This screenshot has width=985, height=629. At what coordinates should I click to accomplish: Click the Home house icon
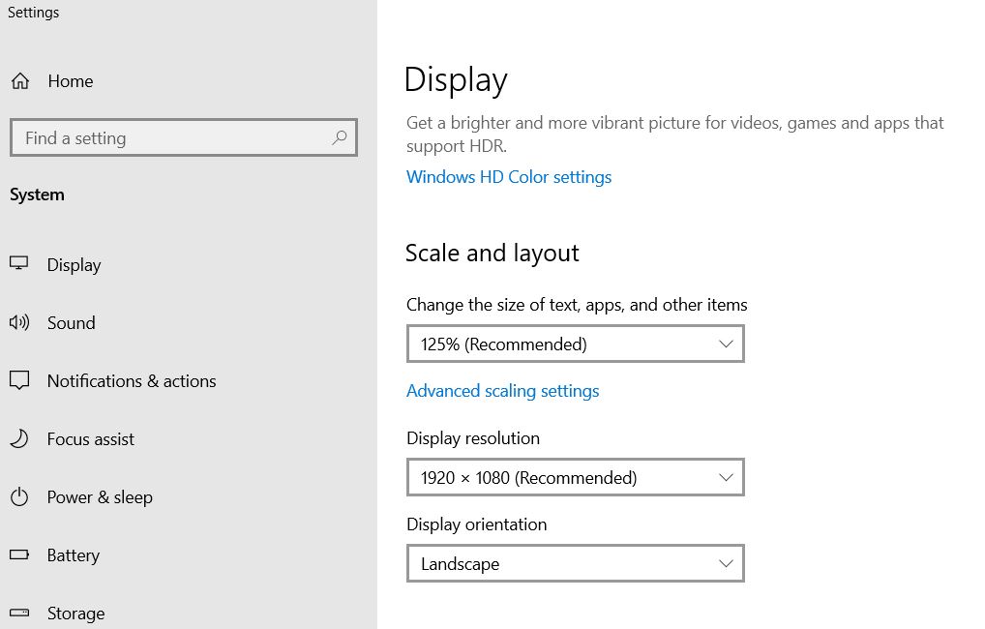20,81
